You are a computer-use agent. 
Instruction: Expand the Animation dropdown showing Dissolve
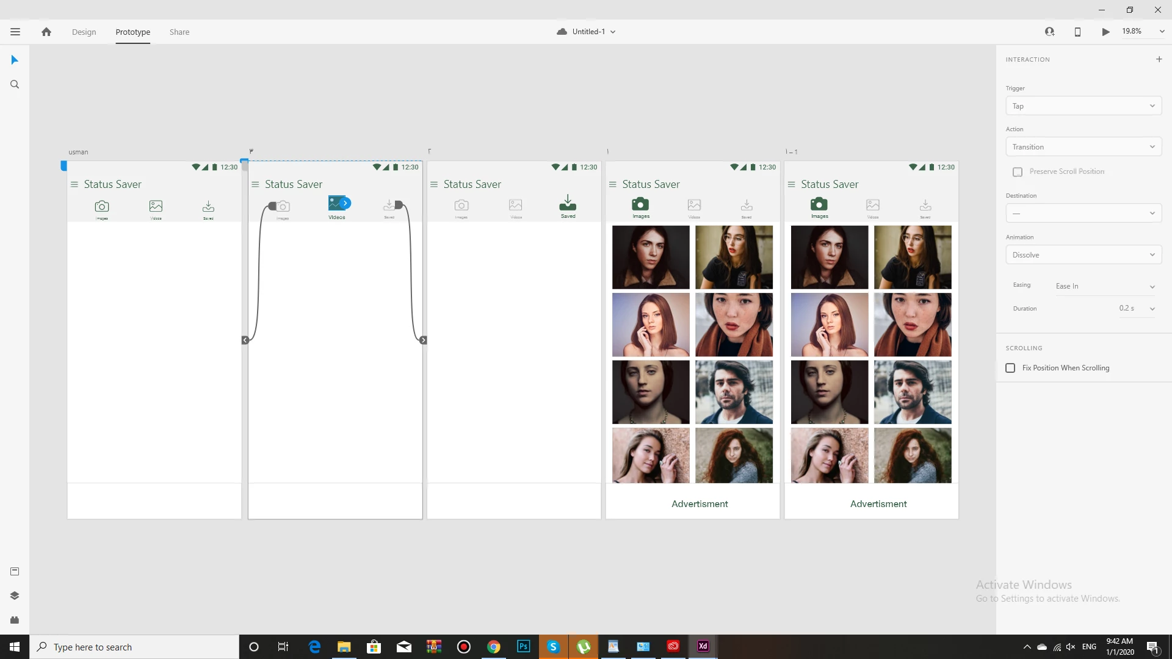[x=1083, y=255]
